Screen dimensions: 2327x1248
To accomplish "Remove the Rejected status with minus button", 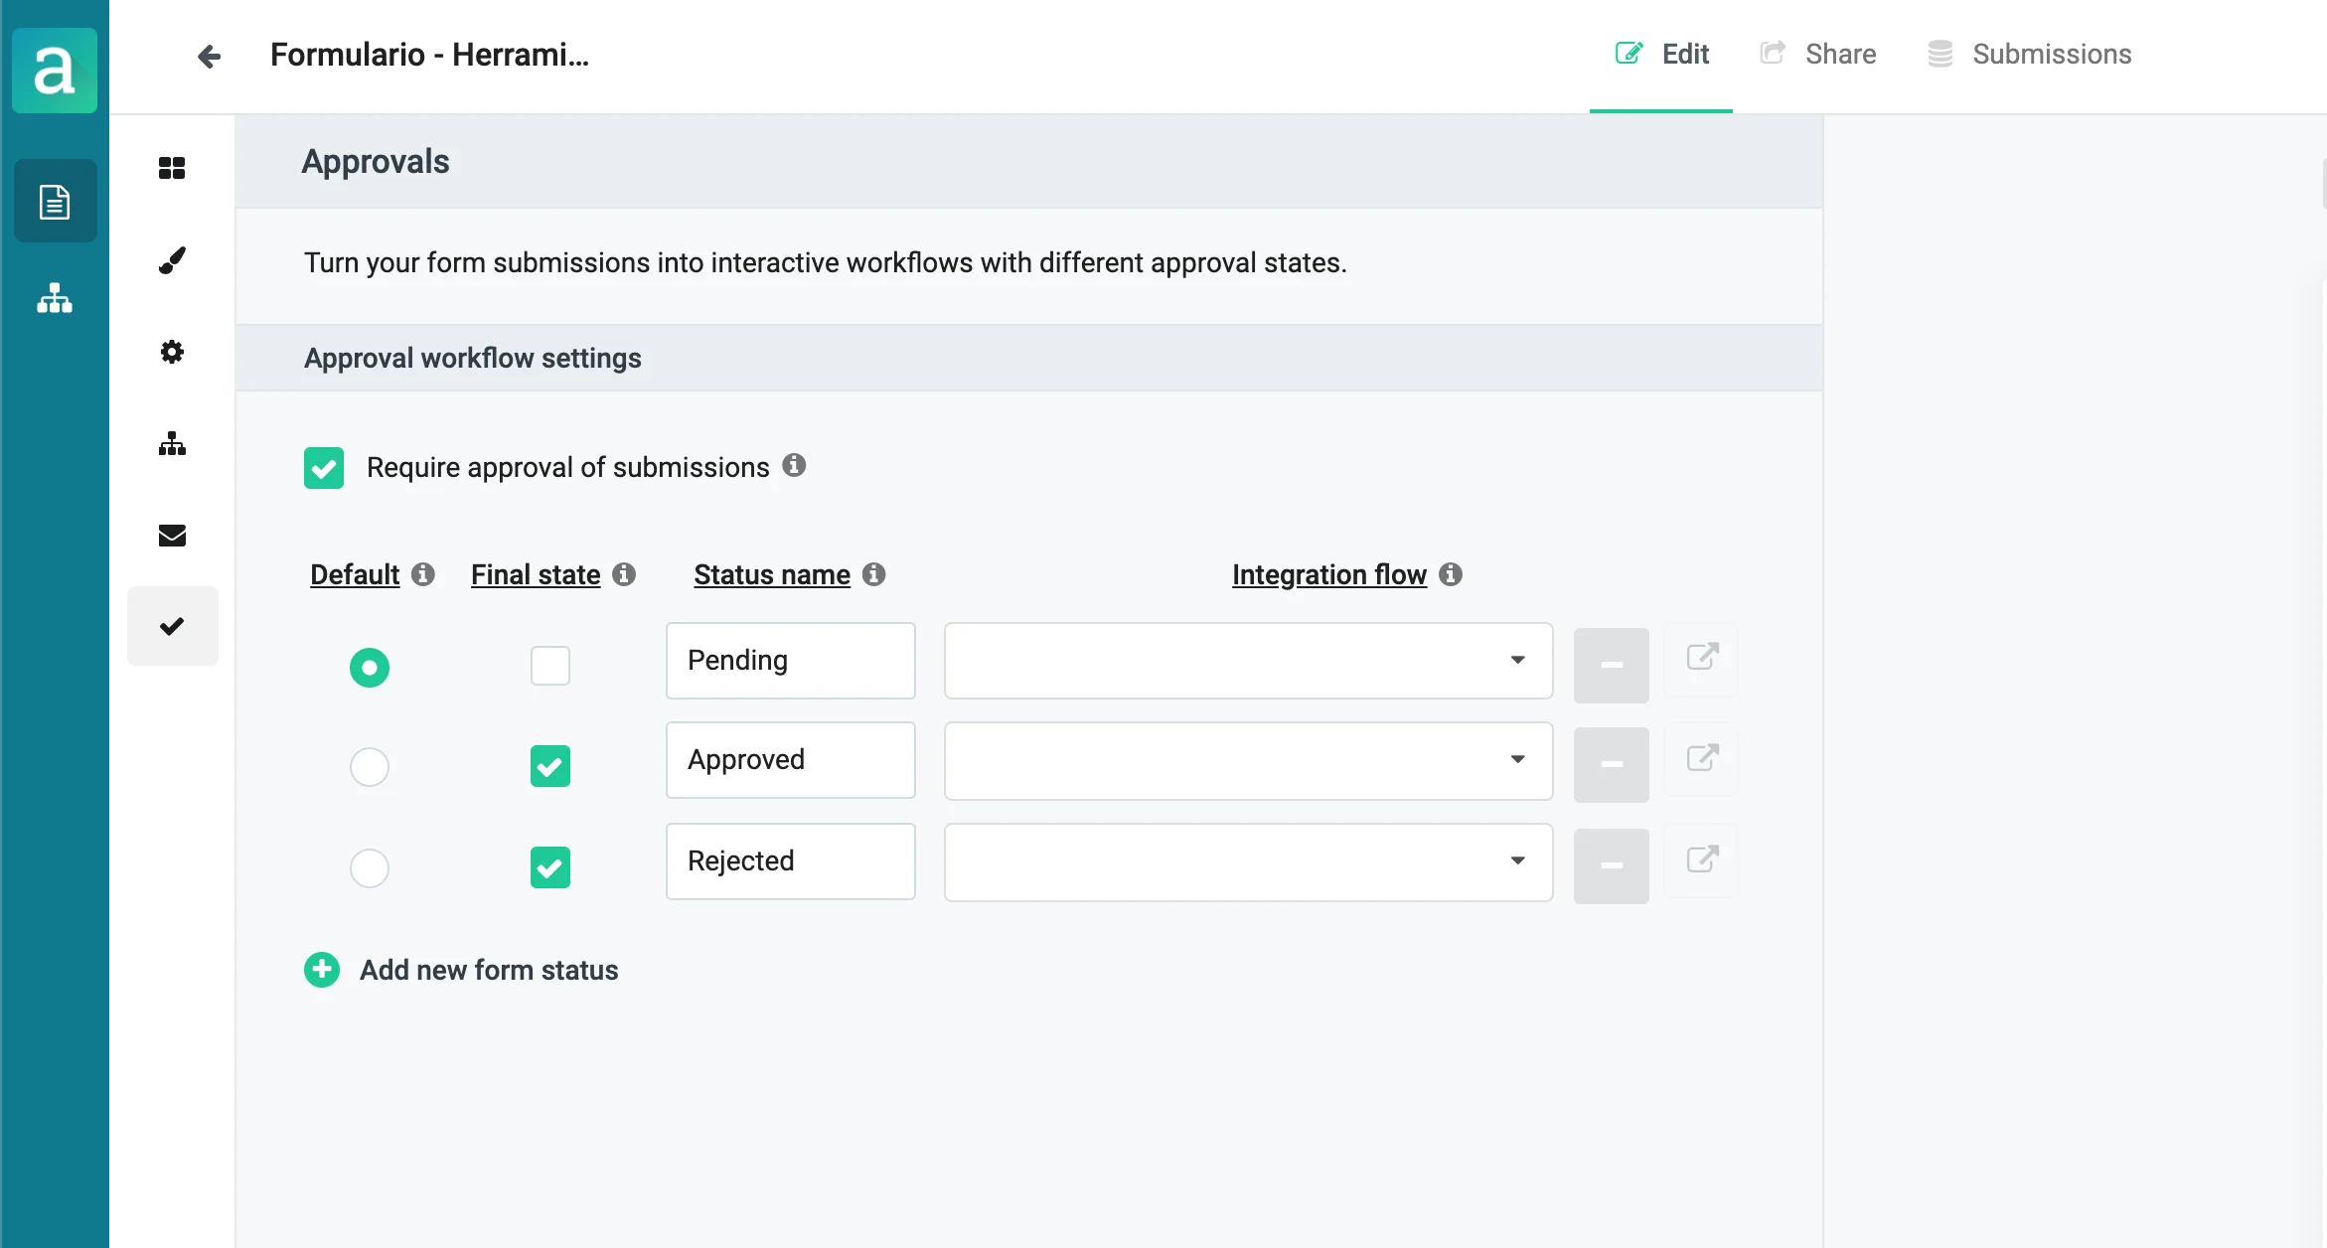I will [1611, 865].
